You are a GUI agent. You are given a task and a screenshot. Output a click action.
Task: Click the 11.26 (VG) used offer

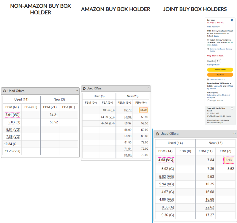[x=12, y=151]
